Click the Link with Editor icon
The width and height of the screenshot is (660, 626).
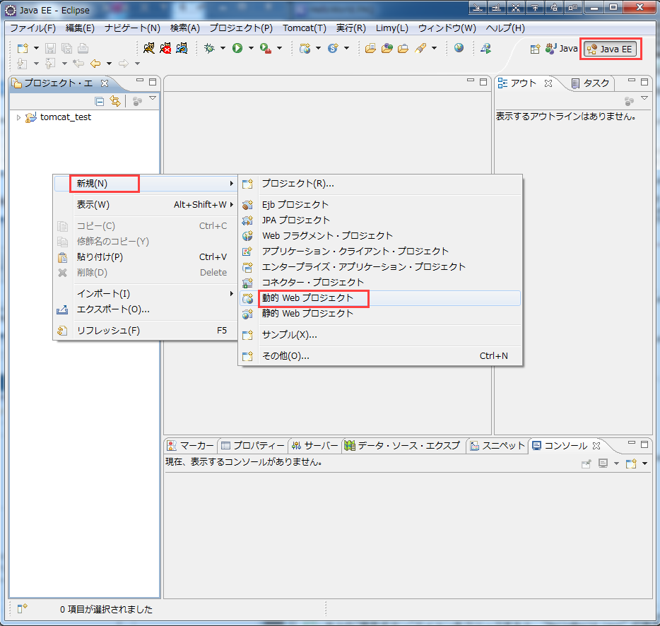click(114, 101)
